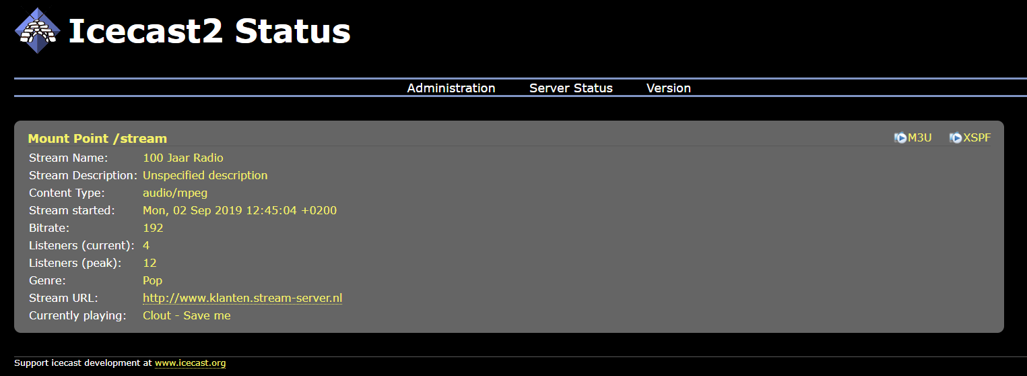Click the Clout - Save me track text
Image resolution: width=1027 pixels, height=376 pixels.
(187, 315)
